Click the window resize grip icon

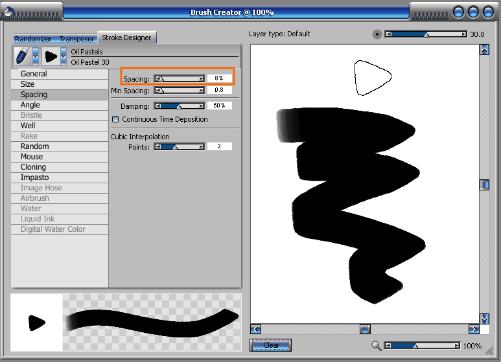point(489,351)
